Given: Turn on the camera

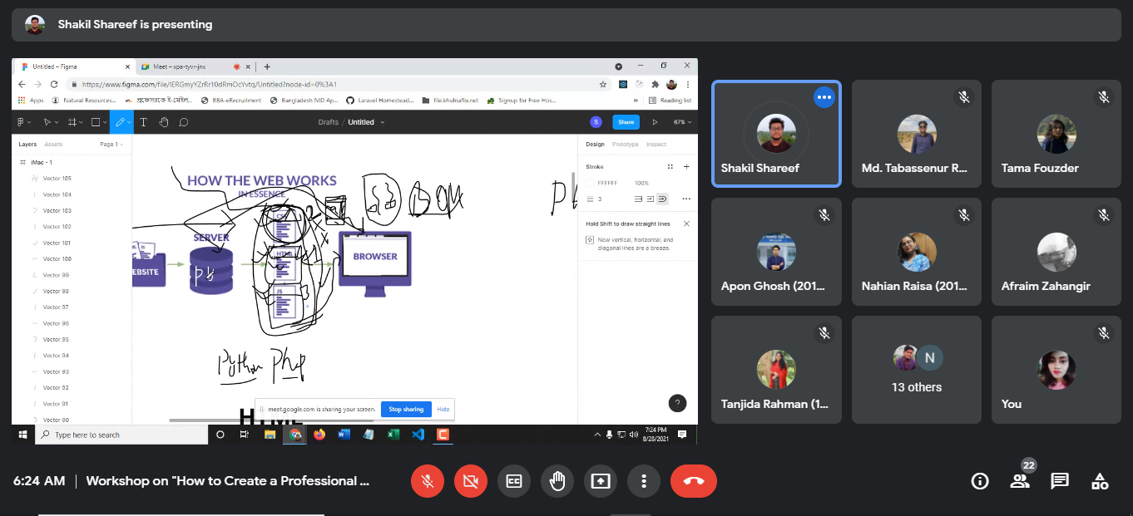Looking at the screenshot, I should pos(471,481).
